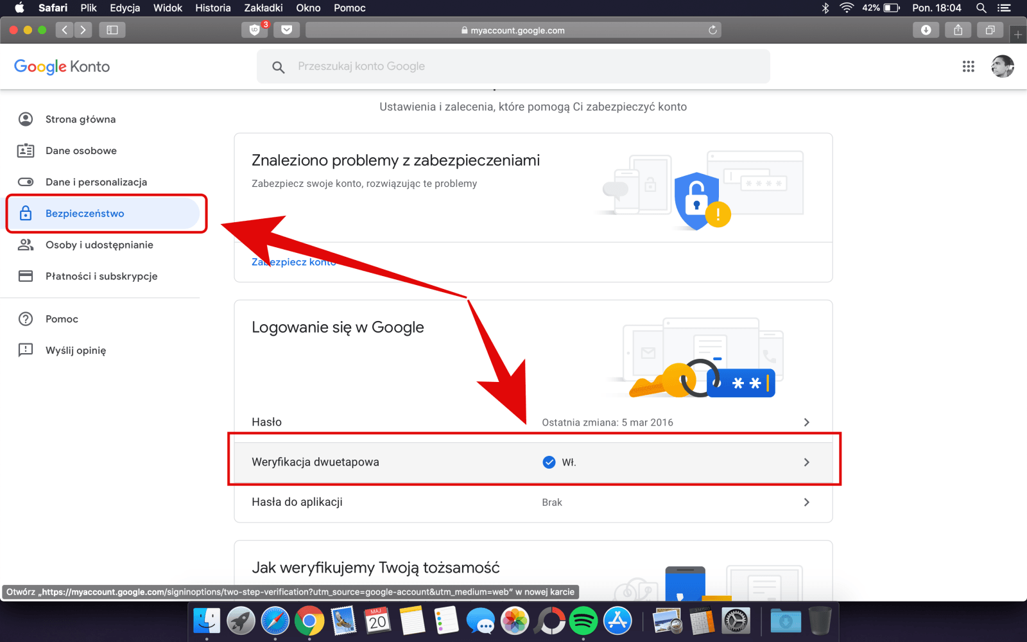Click the shield extension icon with badge 3
Viewport: 1027px width, 642px height.
pos(255,30)
